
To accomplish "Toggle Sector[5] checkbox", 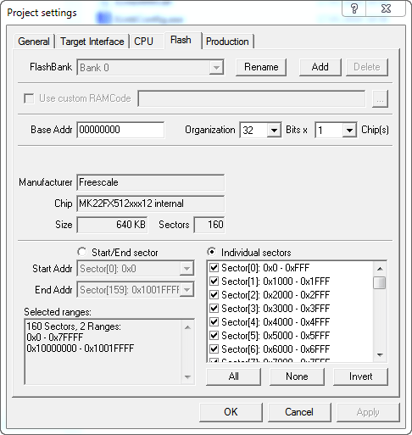I will pos(214,335).
